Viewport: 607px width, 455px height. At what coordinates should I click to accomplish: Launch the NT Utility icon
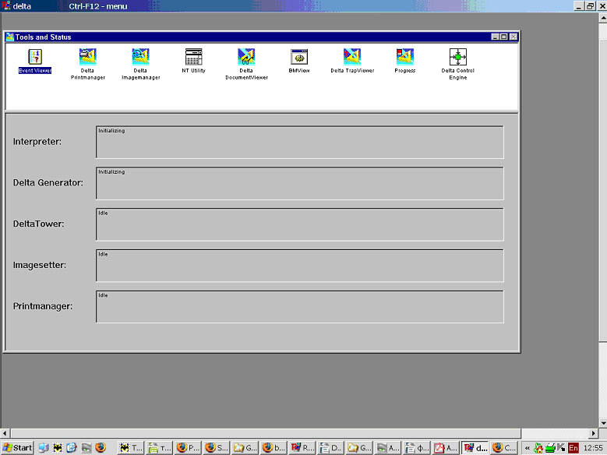click(x=193, y=57)
